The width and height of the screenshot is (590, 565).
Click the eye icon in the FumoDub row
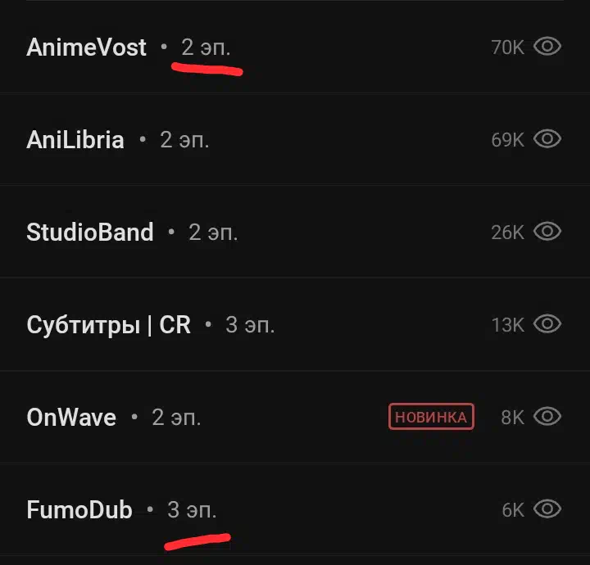coord(547,509)
